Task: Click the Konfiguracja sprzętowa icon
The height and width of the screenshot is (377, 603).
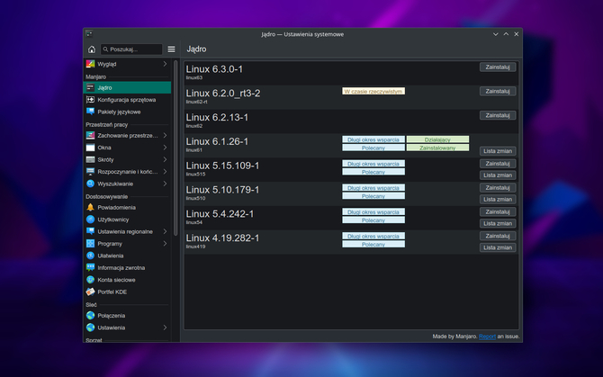Action: 90,100
